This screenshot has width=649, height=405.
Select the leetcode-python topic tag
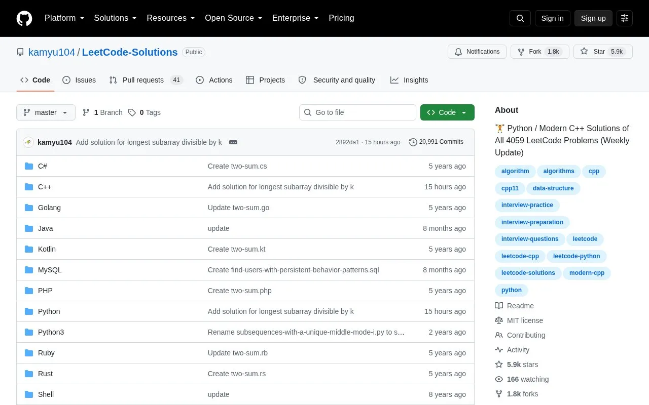(x=576, y=256)
